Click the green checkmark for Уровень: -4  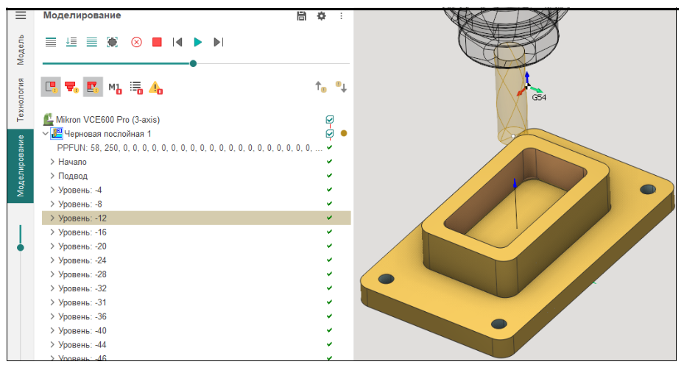[329, 190]
